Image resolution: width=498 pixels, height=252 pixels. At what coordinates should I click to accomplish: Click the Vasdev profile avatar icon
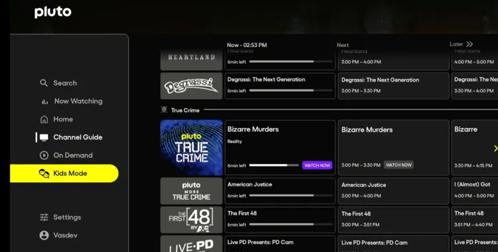pos(44,235)
